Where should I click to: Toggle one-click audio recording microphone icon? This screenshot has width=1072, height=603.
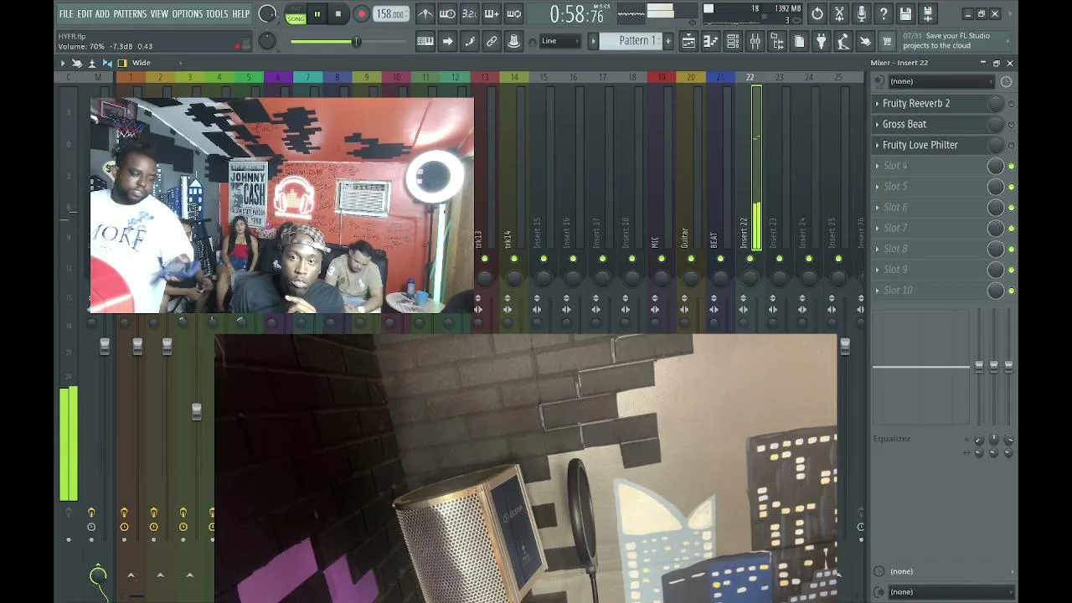[x=861, y=13]
